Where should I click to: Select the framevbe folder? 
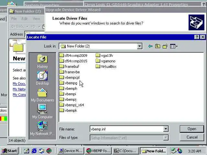[x=70, y=72]
